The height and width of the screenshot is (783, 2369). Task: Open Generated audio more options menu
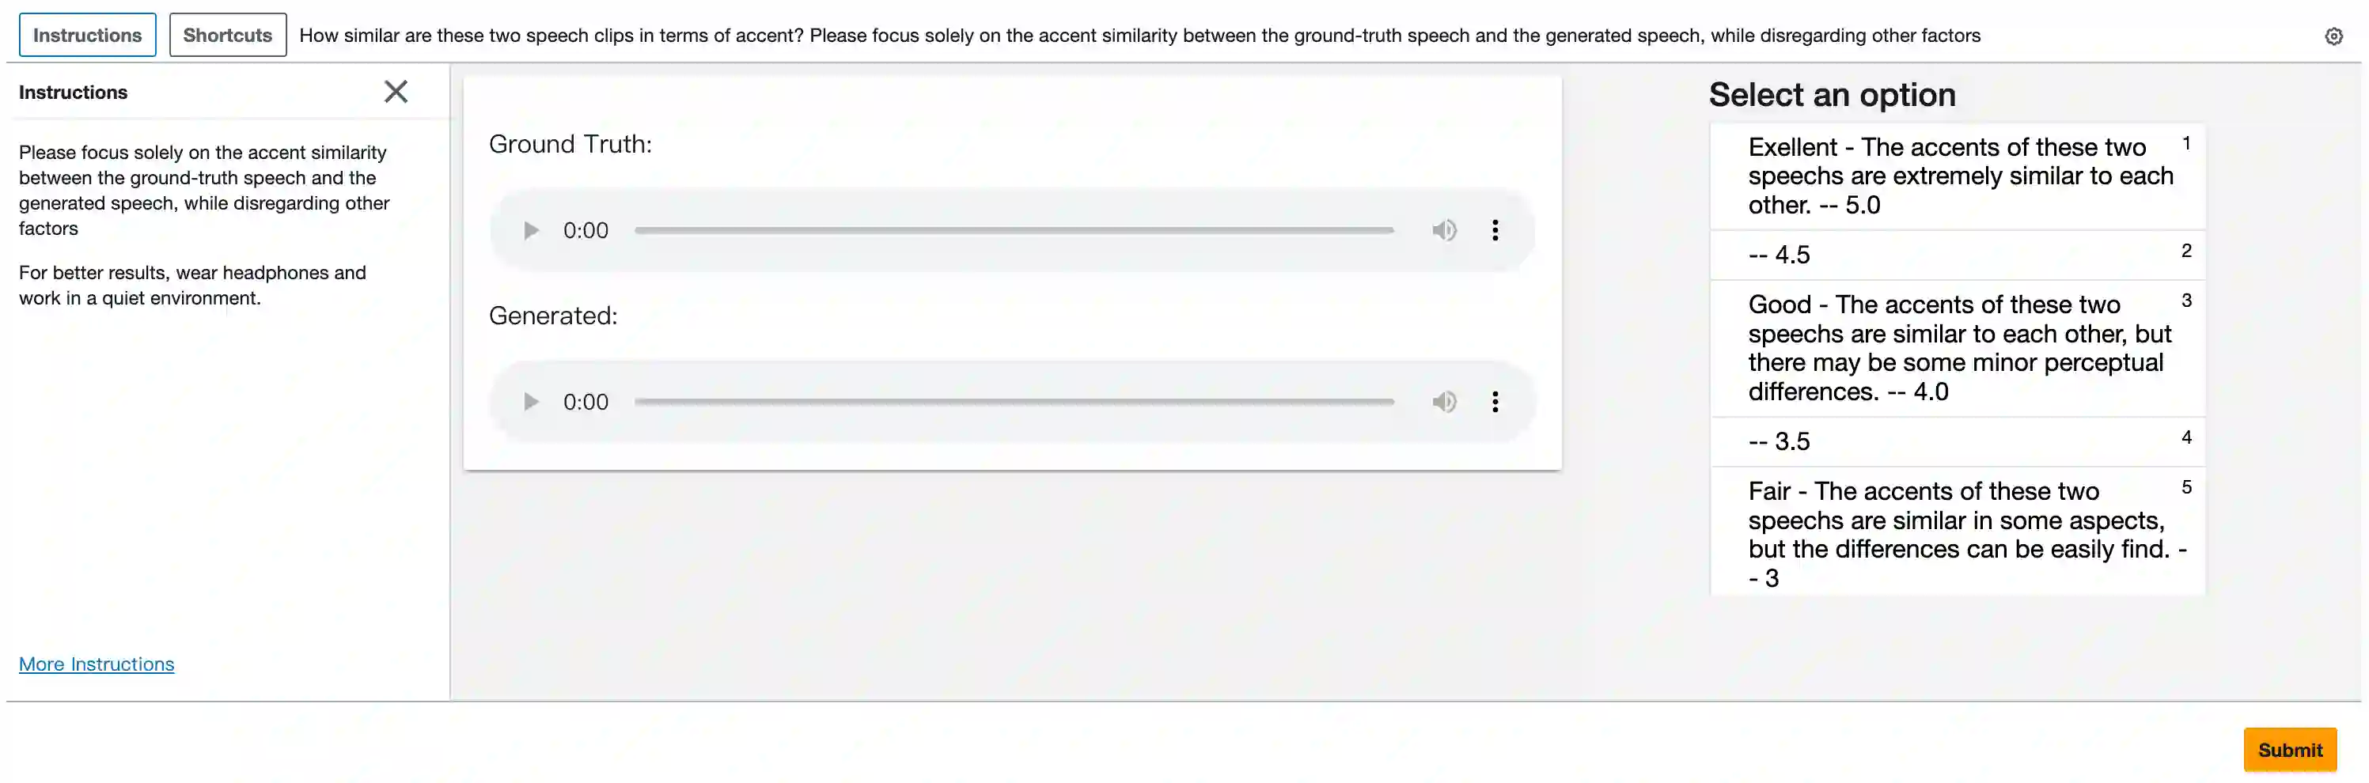click(1495, 402)
